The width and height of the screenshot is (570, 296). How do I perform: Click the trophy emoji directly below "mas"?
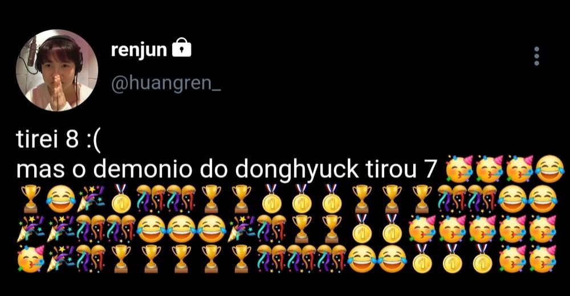[x=30, y=199]
